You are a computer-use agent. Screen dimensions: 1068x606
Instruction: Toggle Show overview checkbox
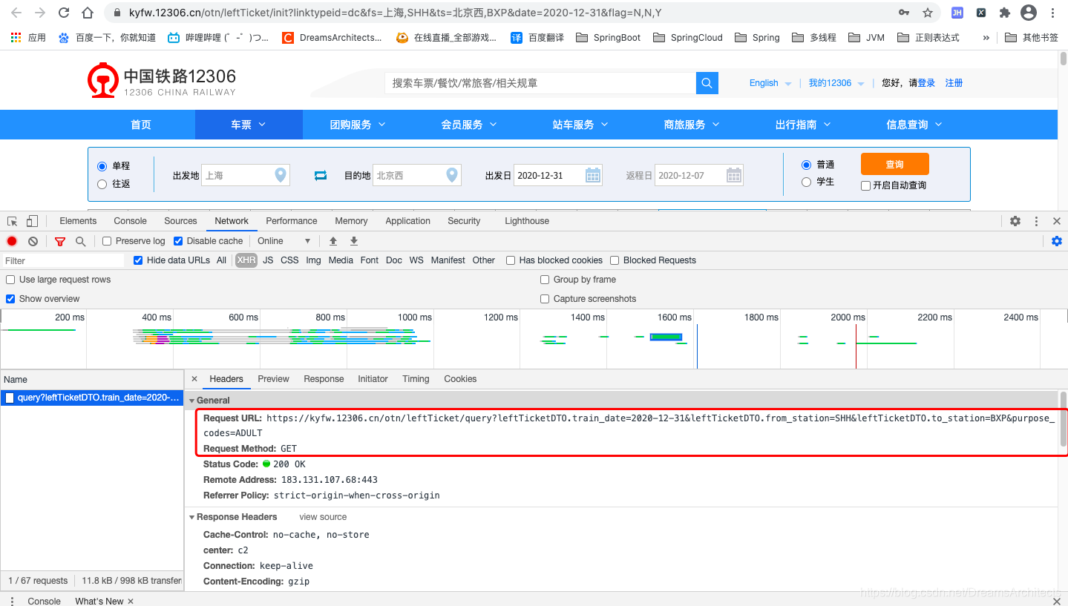(x=10, y=299)
